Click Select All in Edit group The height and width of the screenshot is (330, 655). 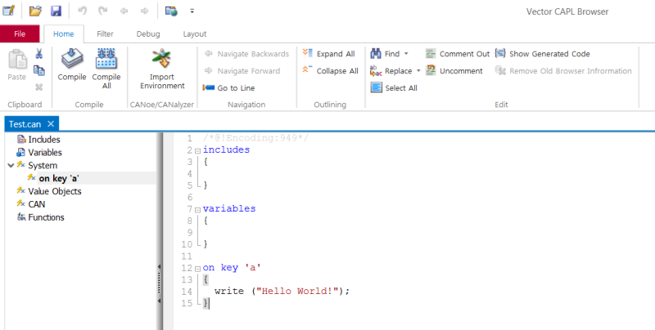[394, 88]
